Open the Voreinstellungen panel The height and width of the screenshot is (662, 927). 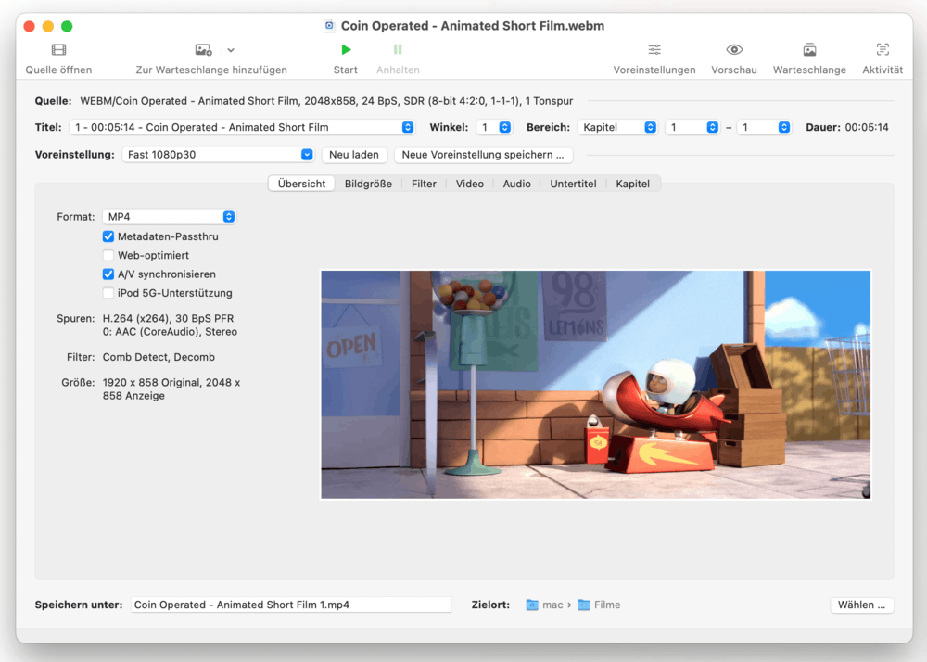pos(654,58)
